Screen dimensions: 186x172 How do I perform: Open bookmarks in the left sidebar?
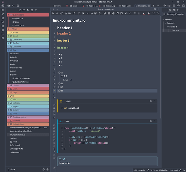pos(18,6)
